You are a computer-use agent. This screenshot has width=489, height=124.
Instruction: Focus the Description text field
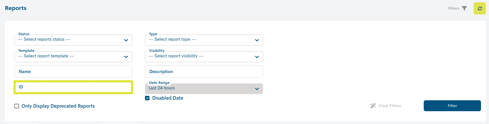pos(204,71)
